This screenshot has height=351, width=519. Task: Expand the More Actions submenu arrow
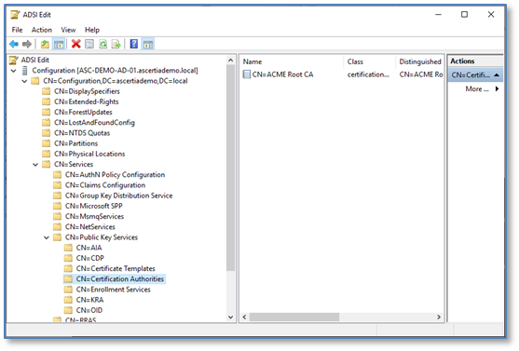click(497, 88)
